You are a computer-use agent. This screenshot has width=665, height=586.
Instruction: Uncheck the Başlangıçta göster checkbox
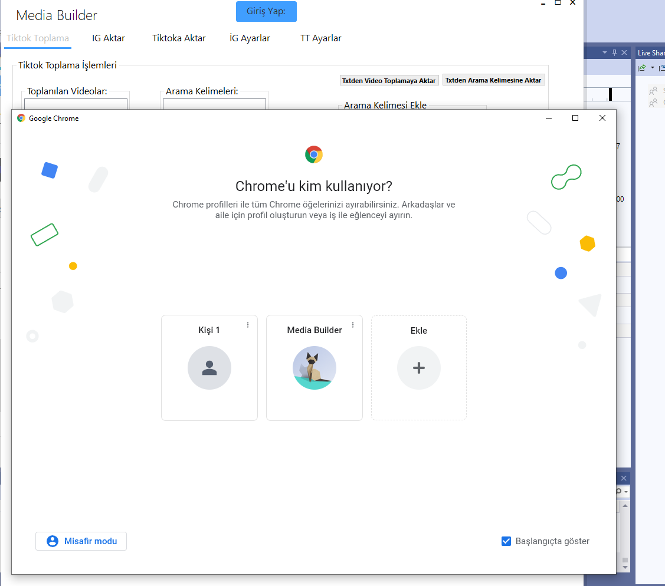point(506,541)
